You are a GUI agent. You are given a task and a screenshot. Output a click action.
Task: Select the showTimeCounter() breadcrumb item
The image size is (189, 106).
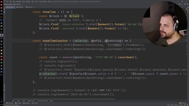[x=42, y=101]
